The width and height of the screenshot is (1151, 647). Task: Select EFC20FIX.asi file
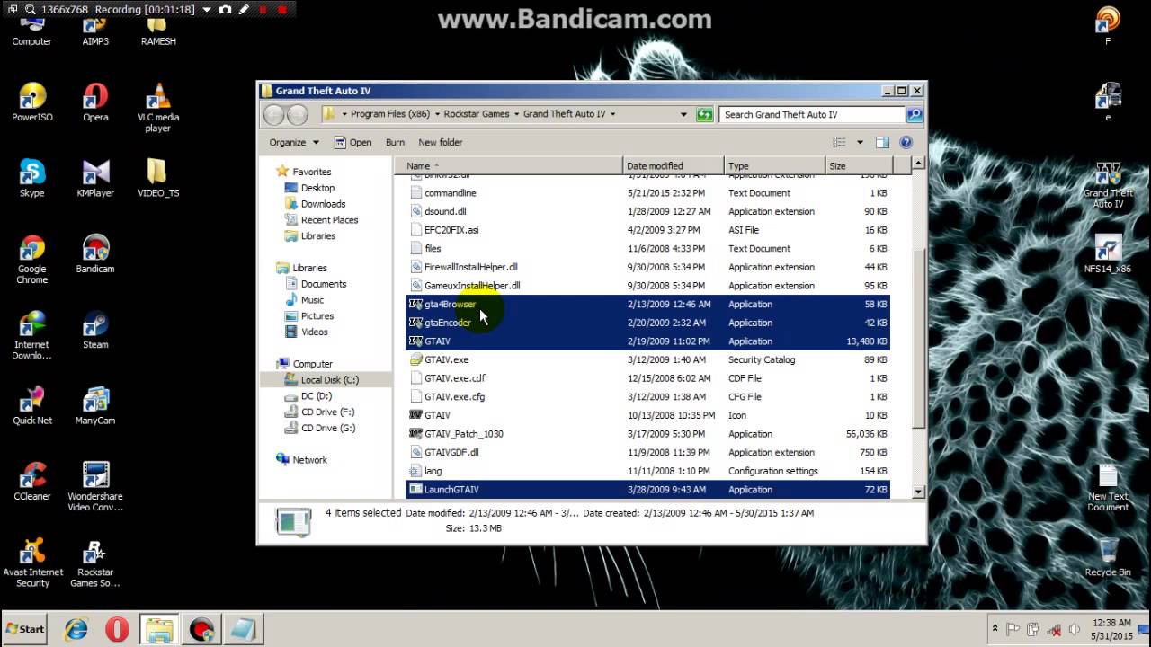point(647,230)
